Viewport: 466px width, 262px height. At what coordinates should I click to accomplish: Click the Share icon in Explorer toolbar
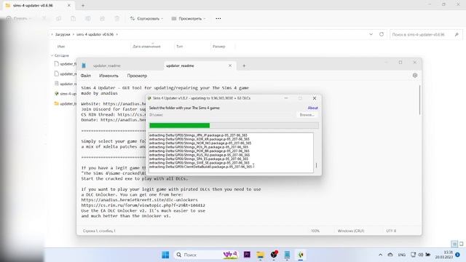(x=102, y=18)
